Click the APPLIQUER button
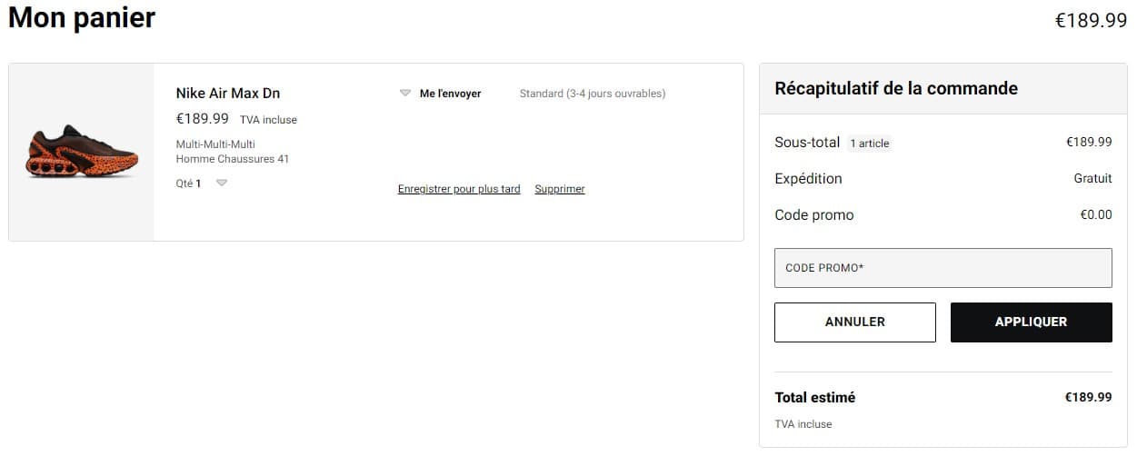The image size is (1137, 456). point(1032,322)
